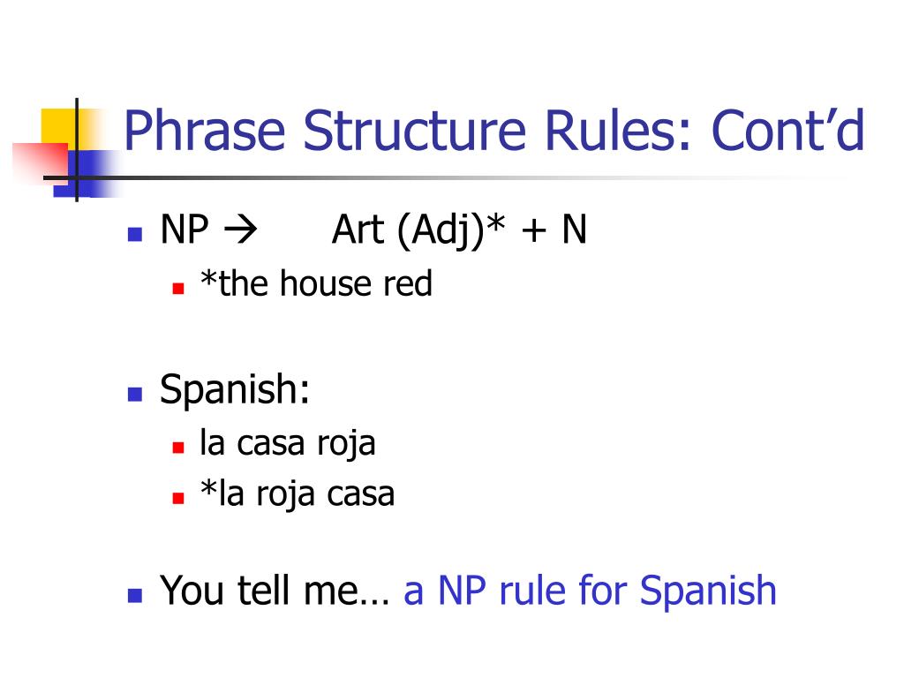
Task: Click the blue bullet next to 'NP →'
Action: pyautogui.click(x=135, y=233)
